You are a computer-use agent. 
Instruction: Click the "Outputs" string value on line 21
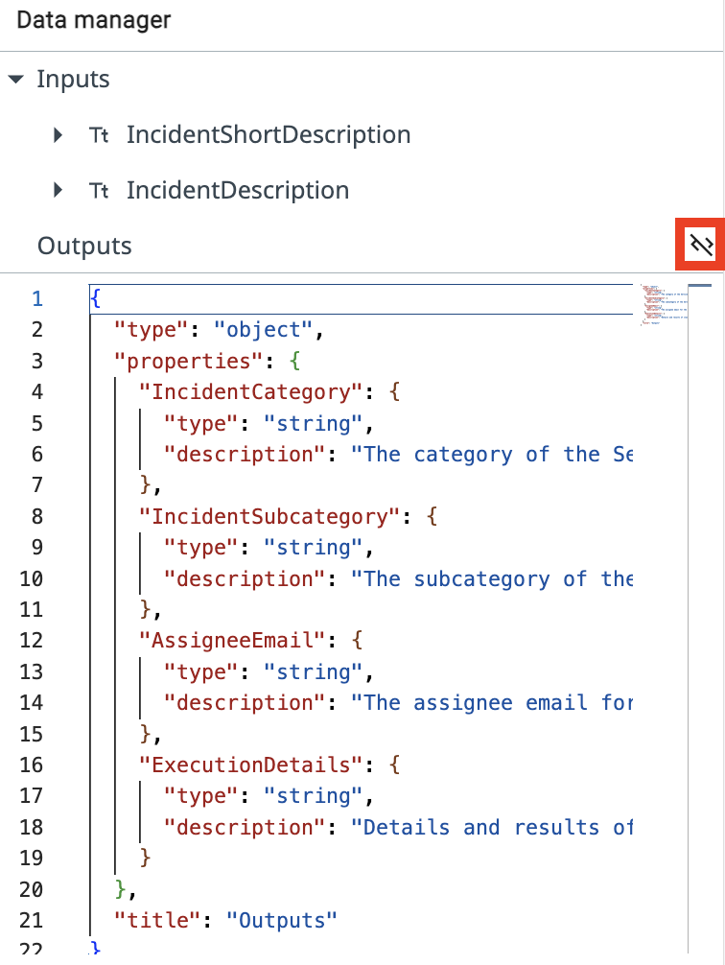click(282, 920)
